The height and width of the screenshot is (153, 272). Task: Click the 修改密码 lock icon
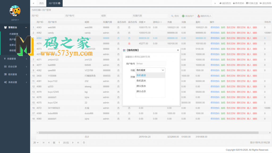click(x=233, y=3)
